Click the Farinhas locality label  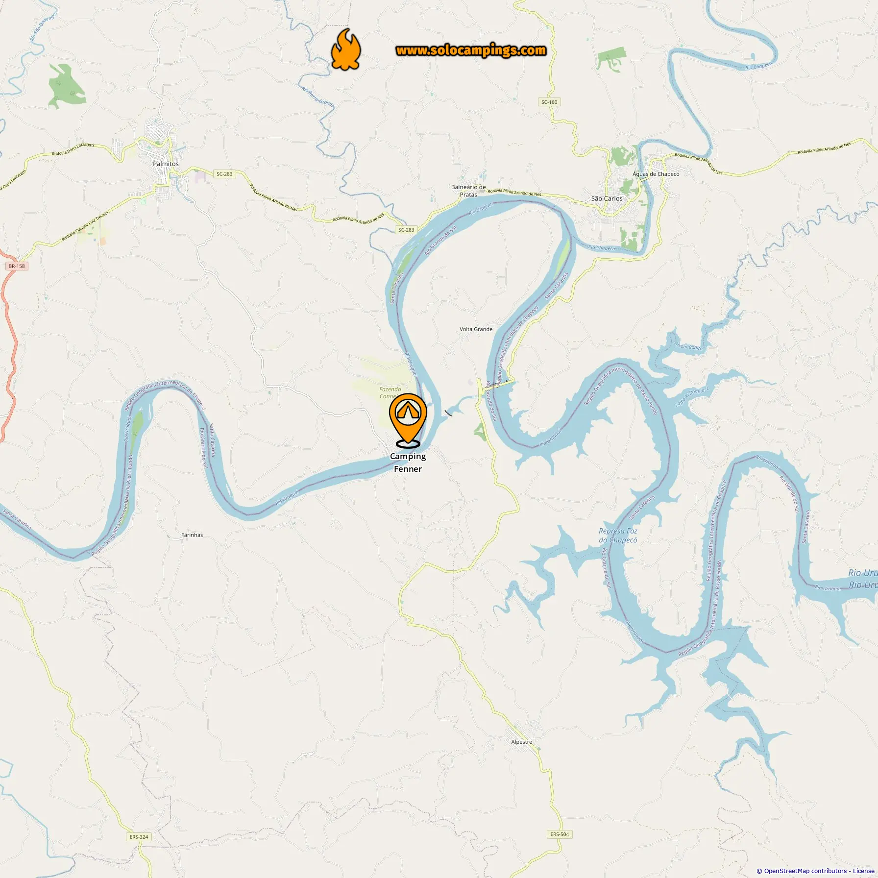(x=192, y=535)
